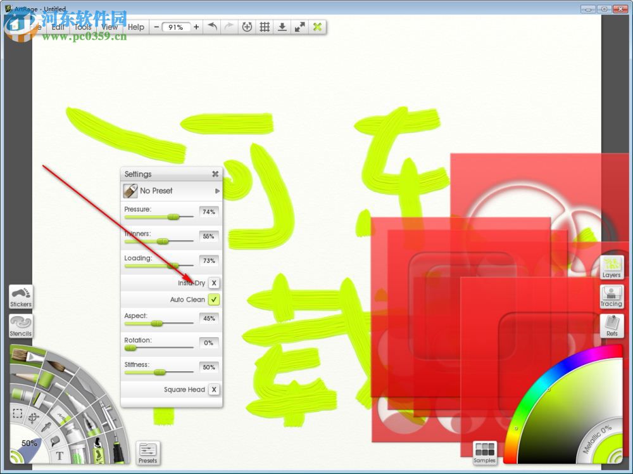Image resolution: width=633 pixels, height=474 pixels.
Task: Click the Thinners 55% value box
Action: pos(209,236)
